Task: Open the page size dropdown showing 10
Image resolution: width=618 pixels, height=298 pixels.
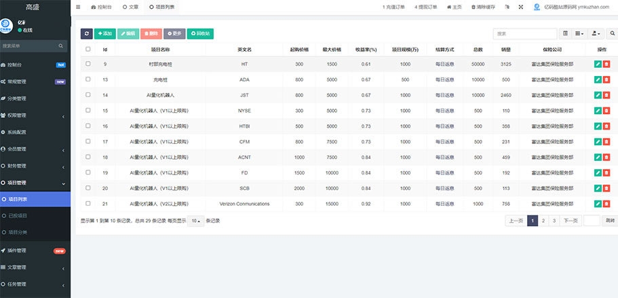Action: 195,221
